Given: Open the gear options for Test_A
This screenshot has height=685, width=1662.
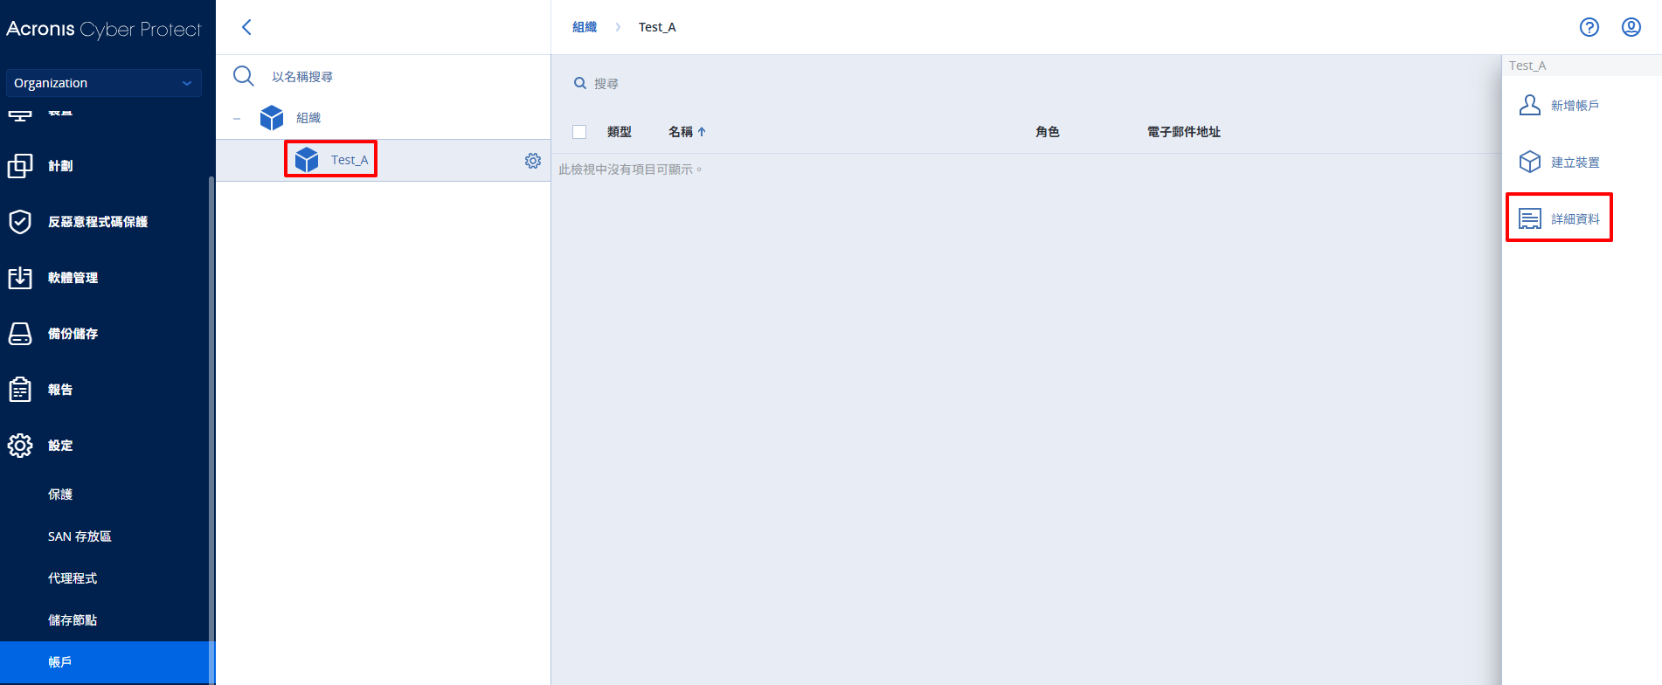Looking at the screenshot, I should [533, 161].
